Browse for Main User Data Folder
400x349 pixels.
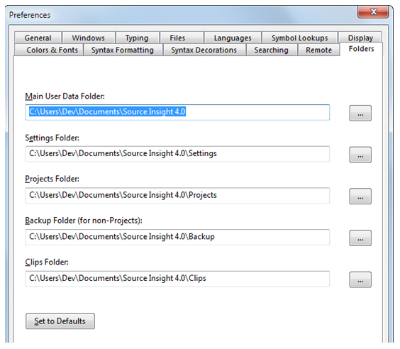click(x=360, y=113)
